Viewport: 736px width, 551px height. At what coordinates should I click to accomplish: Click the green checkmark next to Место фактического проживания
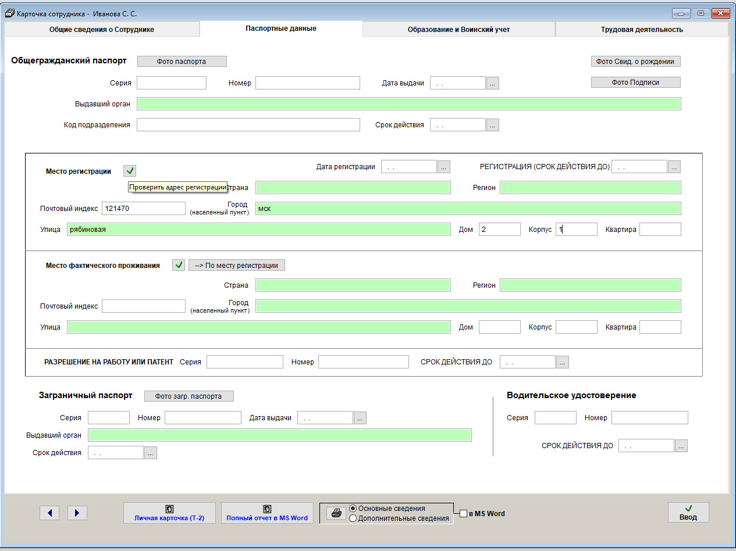(179, 265)
